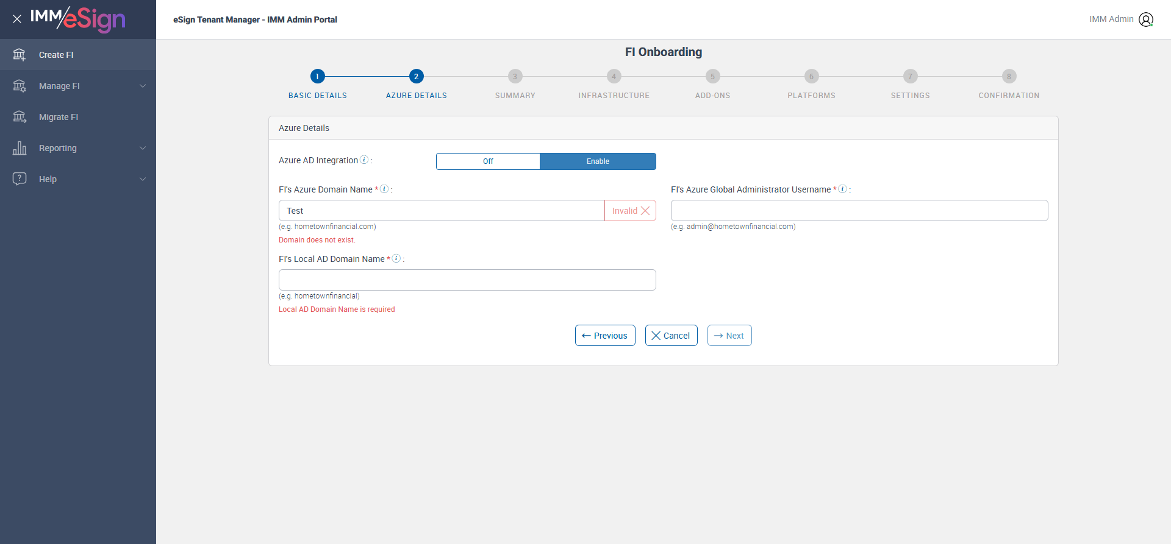
Task: Go to the BASIC DETAILS step
Action: coord(317,96)
